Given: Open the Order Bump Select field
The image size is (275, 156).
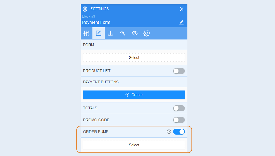Looking at the screenshot, I should tap(134, 145).
